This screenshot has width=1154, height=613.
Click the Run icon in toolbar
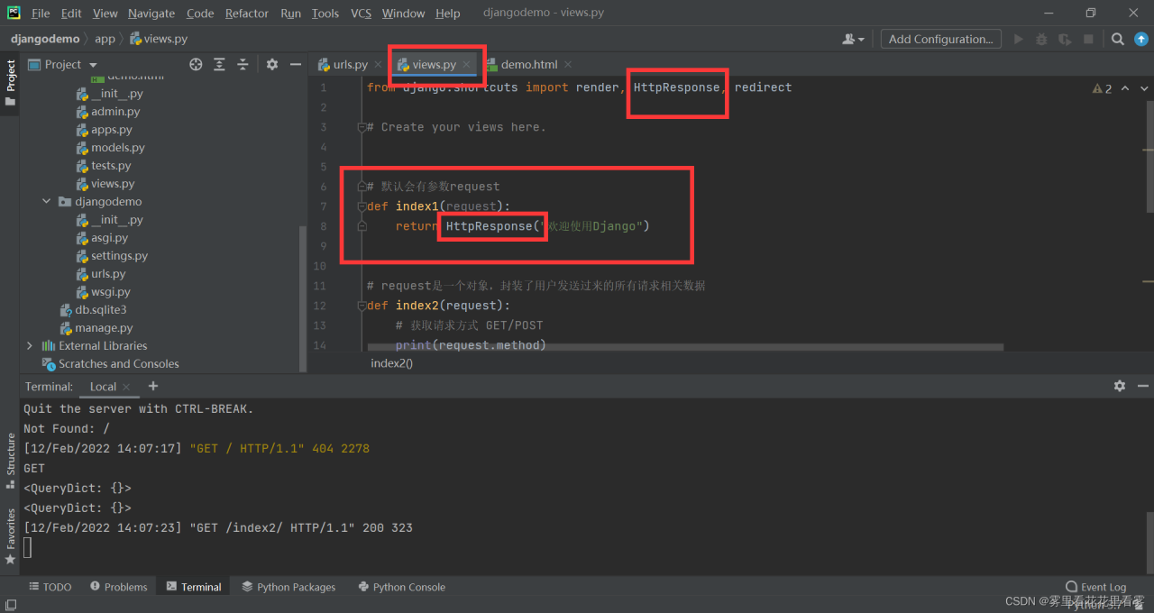pyautogui.click(x=1019, y=39)
